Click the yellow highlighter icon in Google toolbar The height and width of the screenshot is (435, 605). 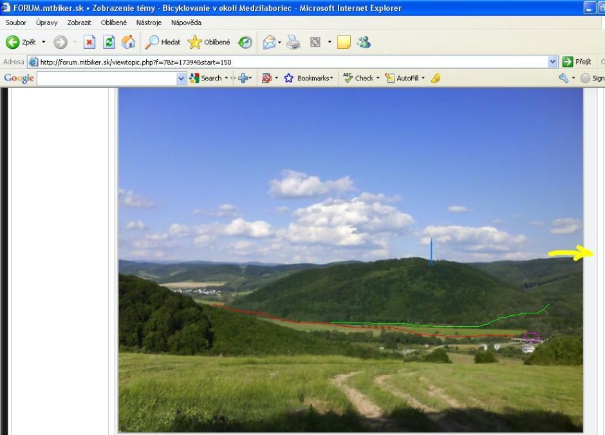coord(436,78)
